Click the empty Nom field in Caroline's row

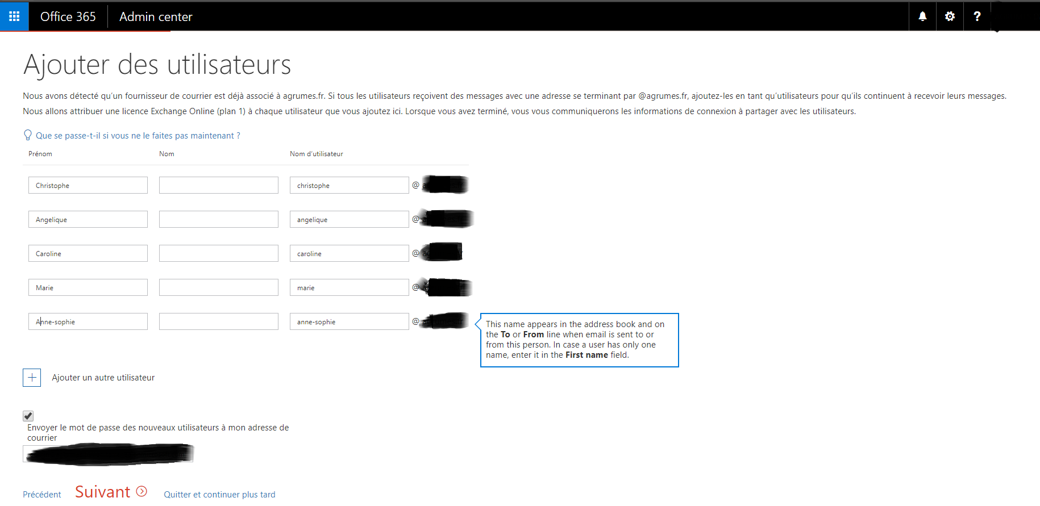tap(219, 253)
